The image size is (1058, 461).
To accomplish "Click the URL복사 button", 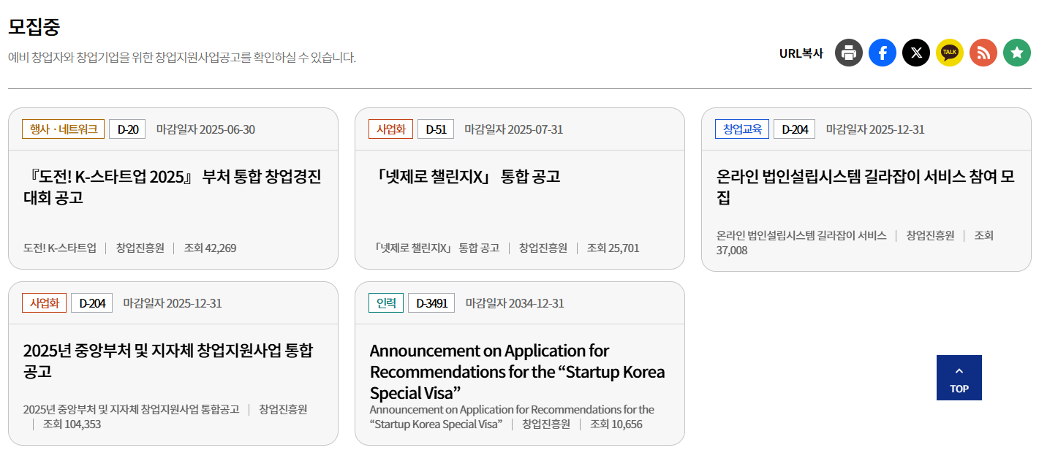I will tap(800, 52).
